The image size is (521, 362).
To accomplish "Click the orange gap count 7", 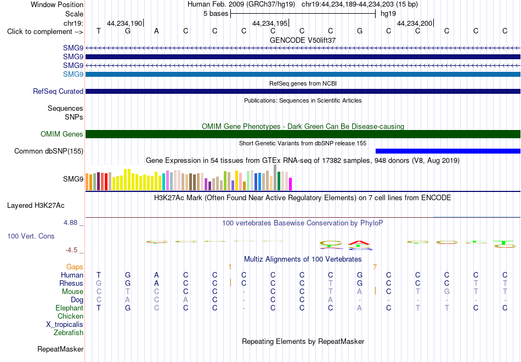I will [375, 267].
